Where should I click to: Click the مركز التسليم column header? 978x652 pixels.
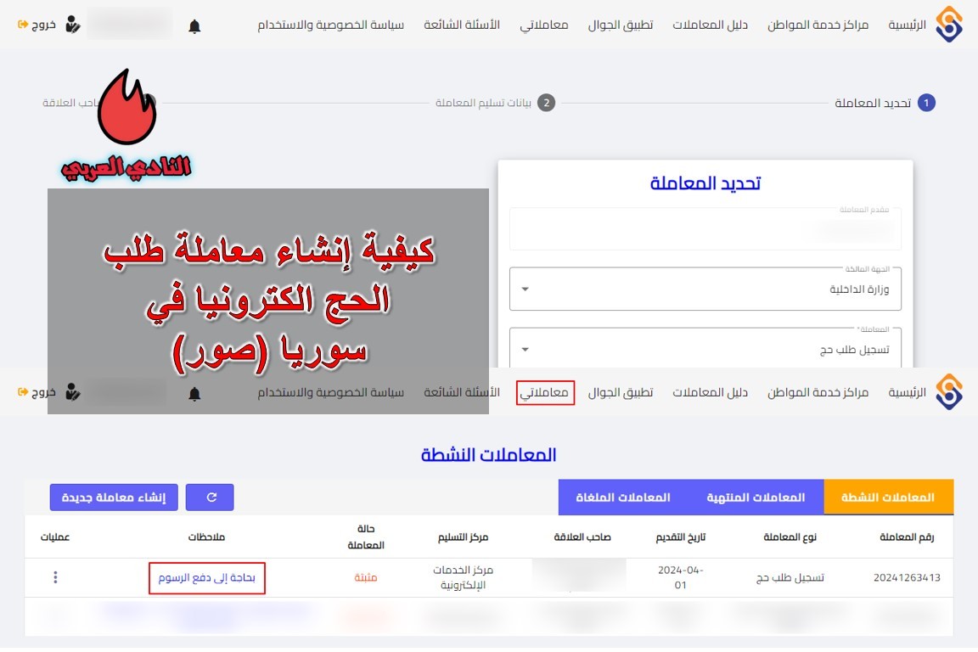tap(463, 537)
